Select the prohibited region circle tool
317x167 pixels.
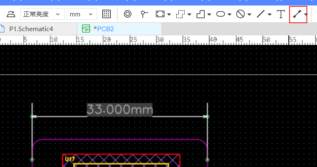point(240,14)
